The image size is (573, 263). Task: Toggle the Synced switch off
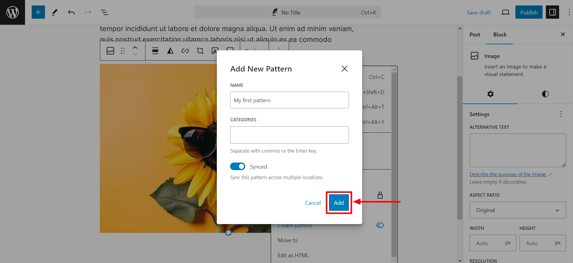click(x=238, y=166)
